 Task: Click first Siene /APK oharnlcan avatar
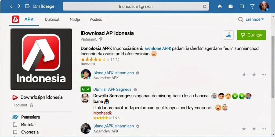(86, 74)
